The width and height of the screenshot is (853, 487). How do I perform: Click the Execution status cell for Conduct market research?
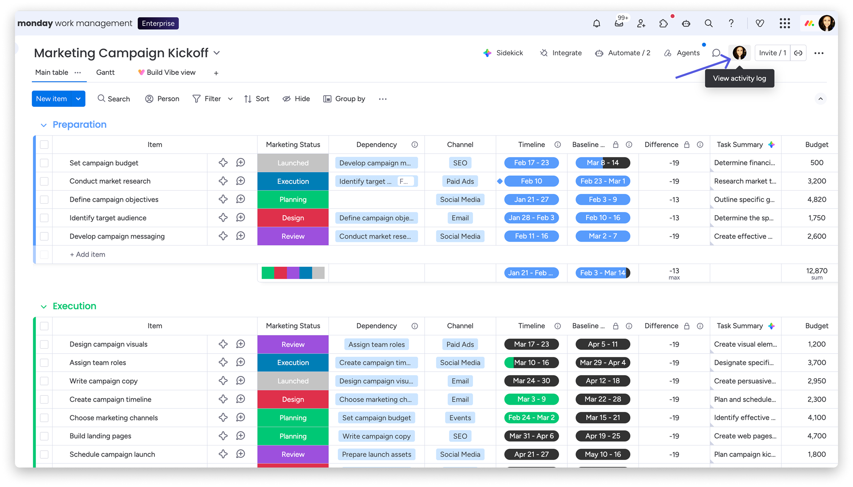click(293, 181)
